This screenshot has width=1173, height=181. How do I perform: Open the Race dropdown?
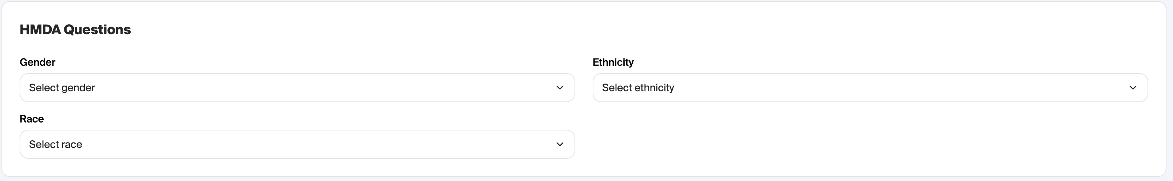tap(297, 144)
